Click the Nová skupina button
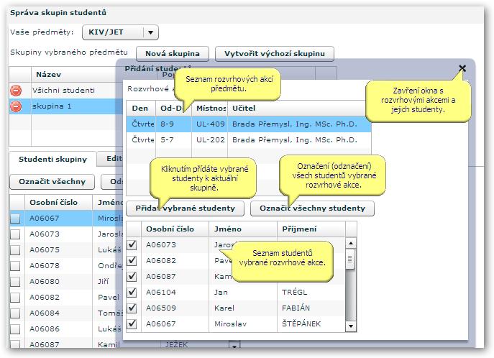This screenshot has width=494, height=358. [x=173, y=53]
